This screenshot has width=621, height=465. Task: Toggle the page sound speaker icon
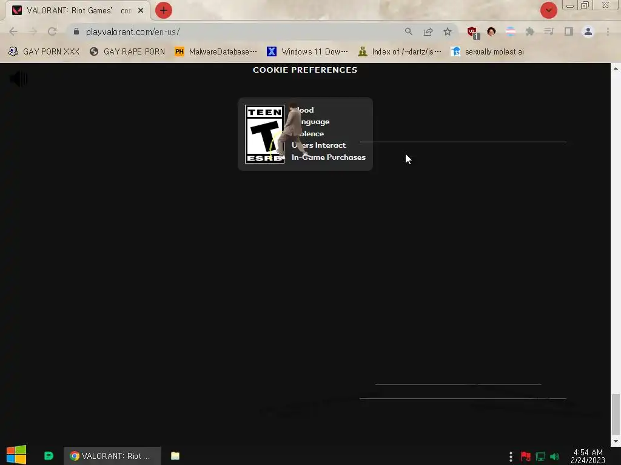19,79
